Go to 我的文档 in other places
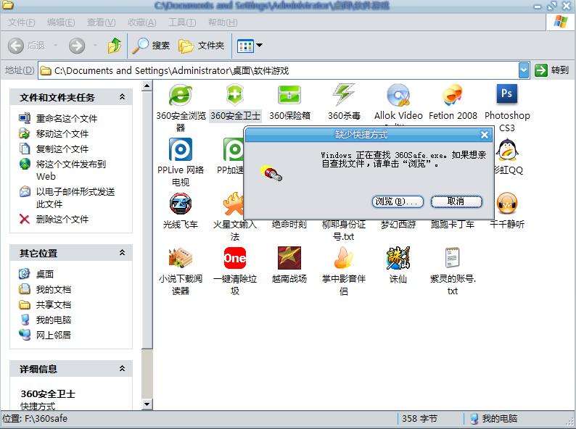The width and height of the screenshot is (576, 429). coord(54,289)
